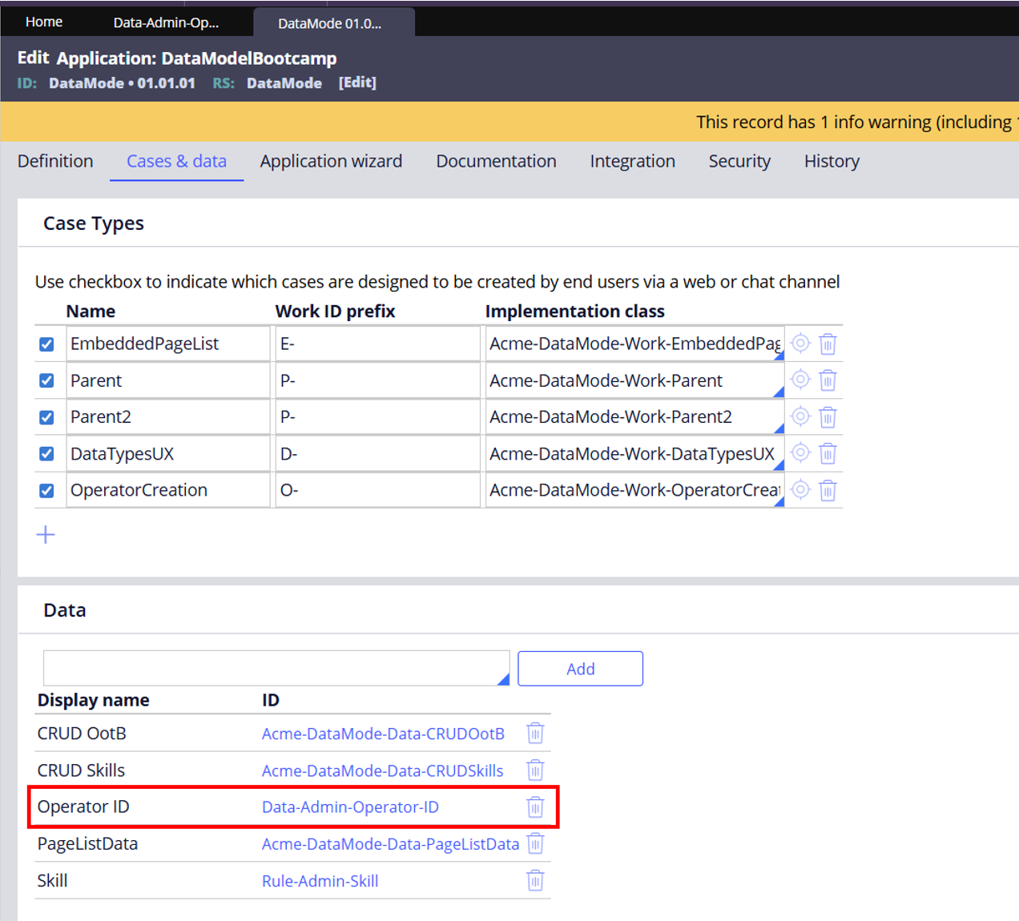
Task: Delete the EmbeddedPageList case type row
Action: point(828,344)
